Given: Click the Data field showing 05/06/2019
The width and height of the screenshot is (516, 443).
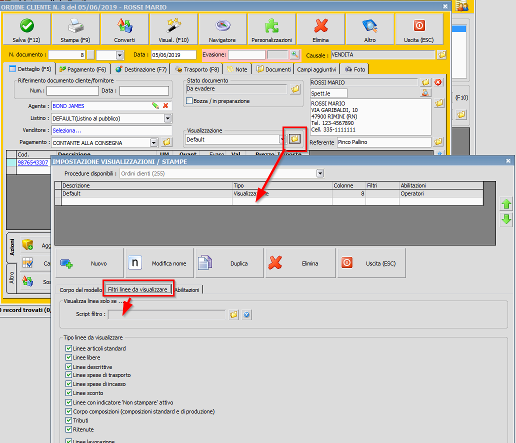Looking at the screenshot, I should click(x=173, y=54).
